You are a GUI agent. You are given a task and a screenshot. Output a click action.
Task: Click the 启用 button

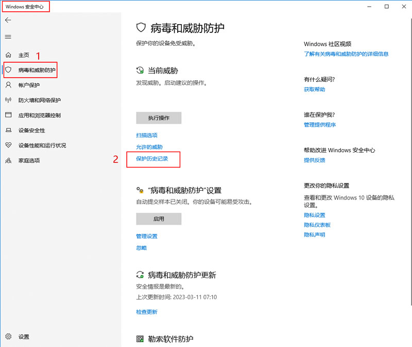[x=159, y=219]
